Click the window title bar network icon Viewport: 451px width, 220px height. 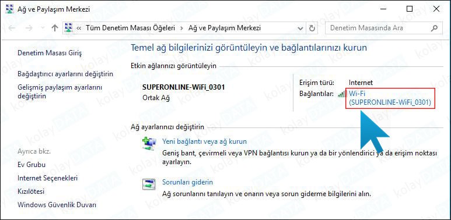coord(9,9)
